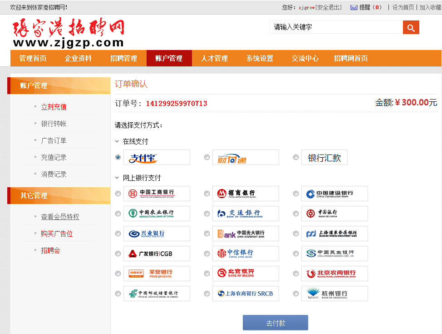This screenshot has height=334, width=442.
Task: Click the 安全退出 logout link
Action: (x=329, y=7)
